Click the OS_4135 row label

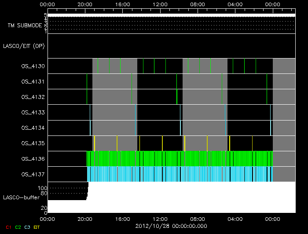tap(33, 143)
